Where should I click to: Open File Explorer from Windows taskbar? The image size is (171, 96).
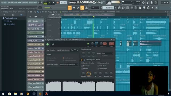pos(15,94)
